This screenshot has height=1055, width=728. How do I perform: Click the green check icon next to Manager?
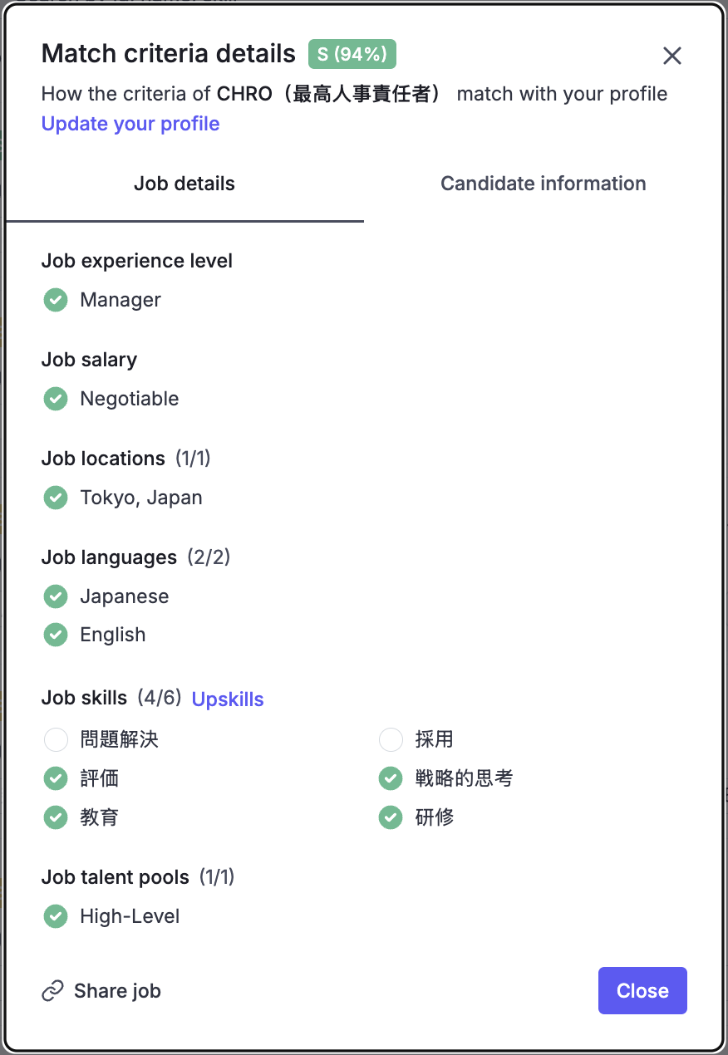click(56, 300)
